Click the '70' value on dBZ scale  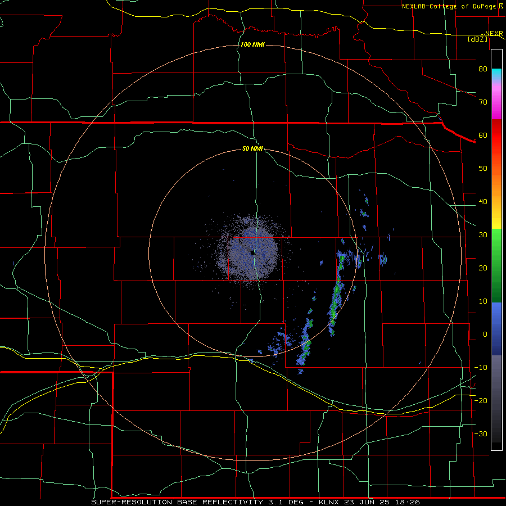click(x=483, y=102)
